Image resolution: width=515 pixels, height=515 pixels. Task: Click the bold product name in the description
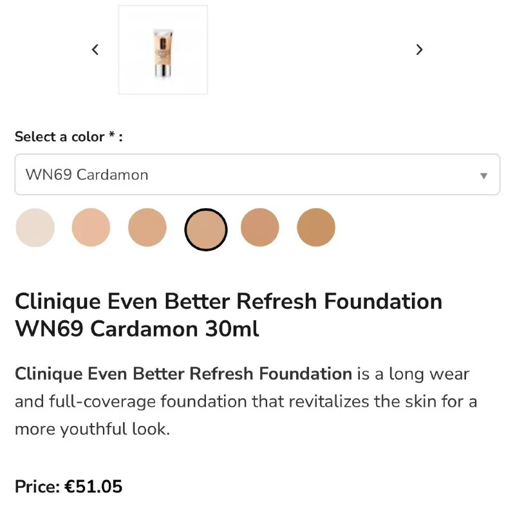183,373
